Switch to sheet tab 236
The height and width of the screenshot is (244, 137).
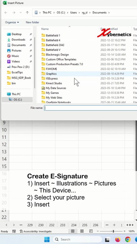95,225
